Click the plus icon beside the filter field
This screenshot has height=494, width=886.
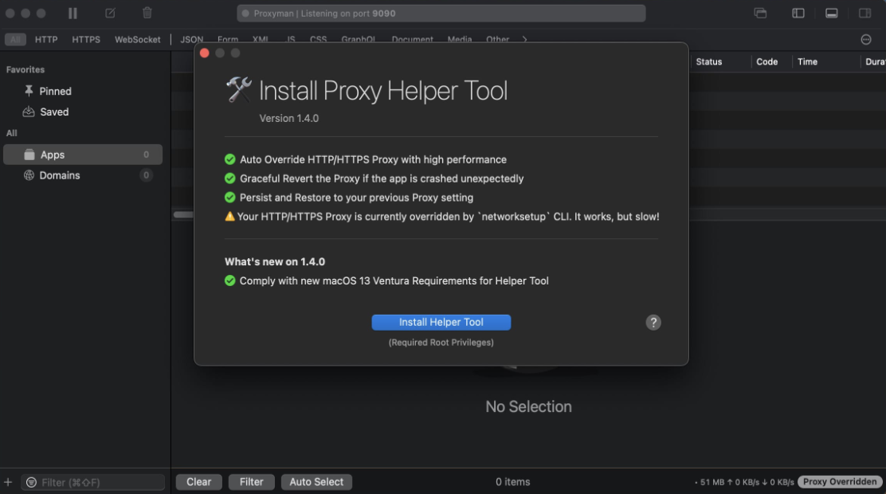pyautogui.click(x=8, y=482)
